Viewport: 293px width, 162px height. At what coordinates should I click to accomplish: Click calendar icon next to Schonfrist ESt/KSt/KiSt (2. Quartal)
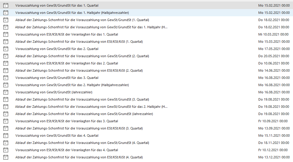point(5,70)
